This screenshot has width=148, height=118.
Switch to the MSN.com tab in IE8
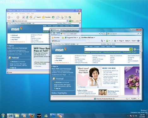[x=56, y=41]
